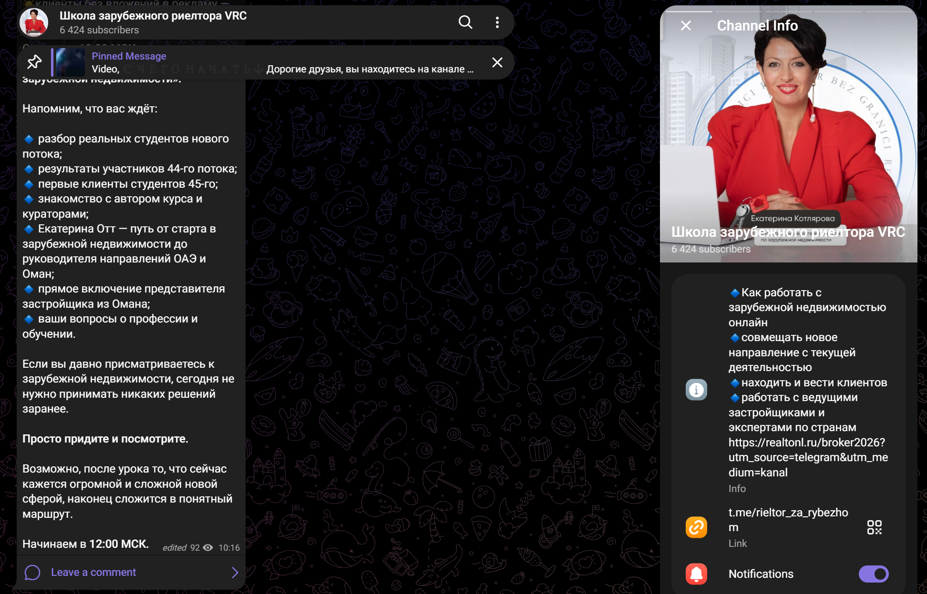Click the 10:16 message timestamp
This screenshot has width=927, height=594.
pyautogui.click(x=229, y=548)
